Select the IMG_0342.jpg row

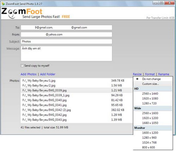point(76,115)
